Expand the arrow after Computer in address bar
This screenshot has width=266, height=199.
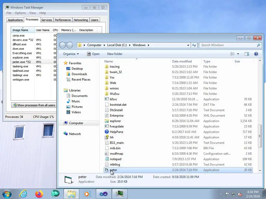point(104,45)
